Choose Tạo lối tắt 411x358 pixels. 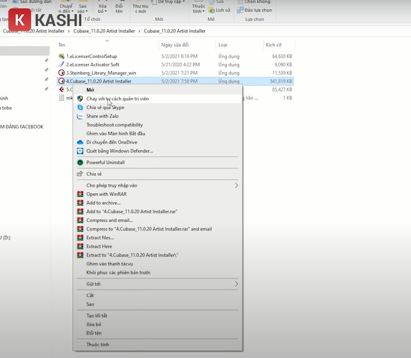[x=158, y=316]
